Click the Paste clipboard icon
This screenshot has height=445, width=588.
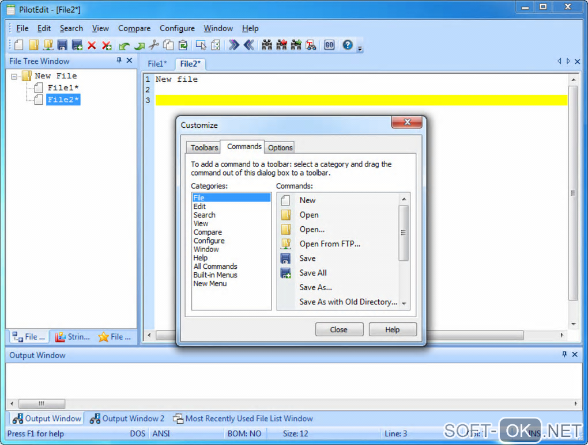click(x=183, y=45)
